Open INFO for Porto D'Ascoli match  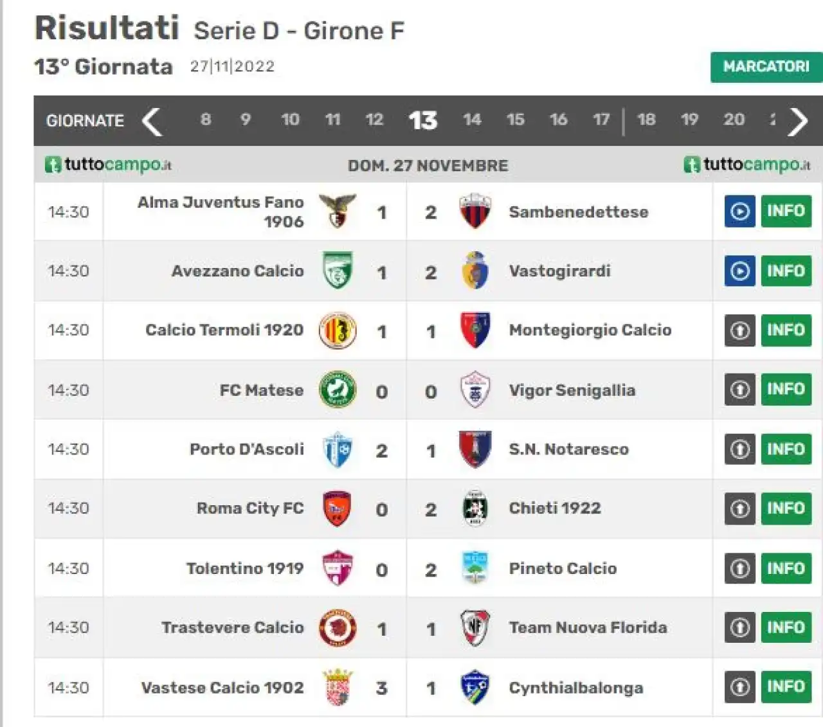click(786, 449)
